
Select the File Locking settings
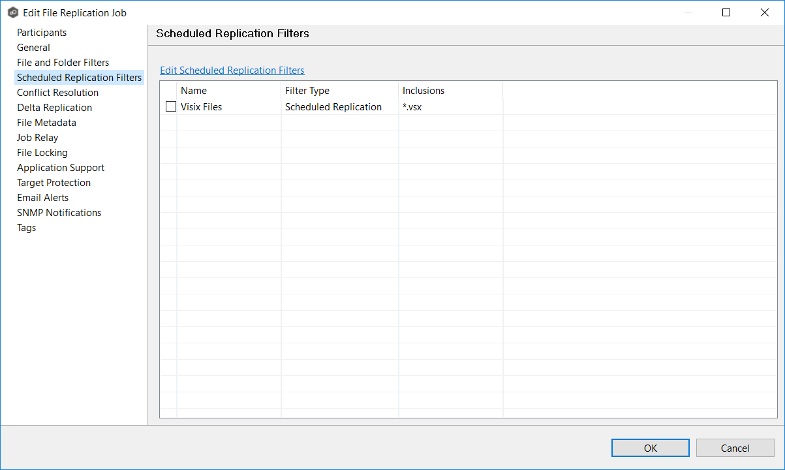[x=42, y=152]
